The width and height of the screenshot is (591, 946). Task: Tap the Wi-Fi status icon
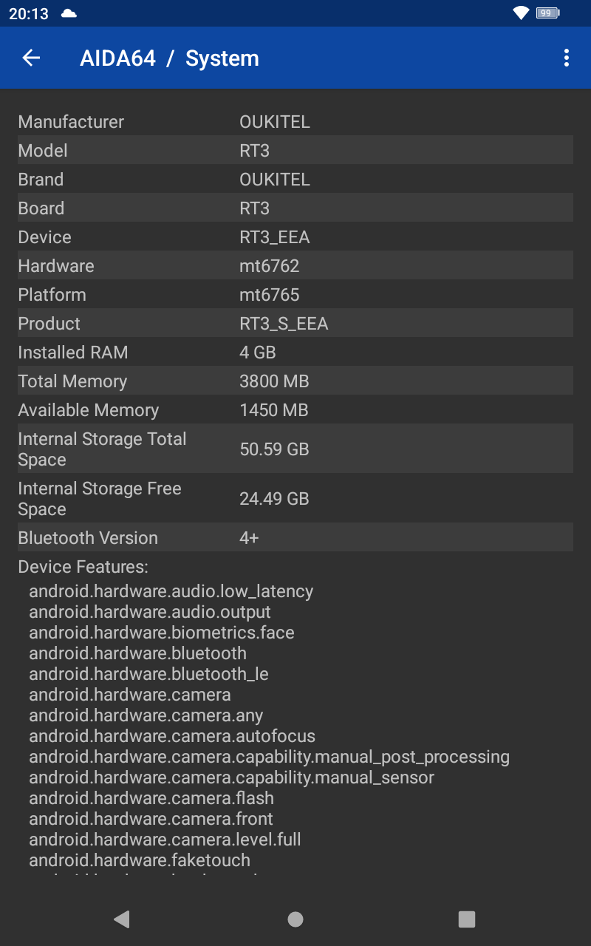tap(521, 13)
